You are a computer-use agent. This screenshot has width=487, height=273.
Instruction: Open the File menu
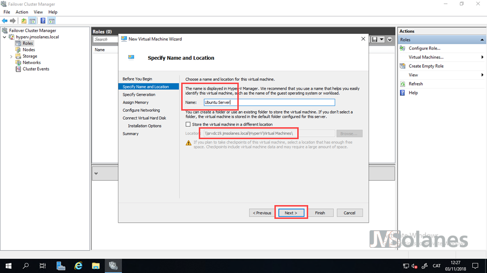click(7, 12)
